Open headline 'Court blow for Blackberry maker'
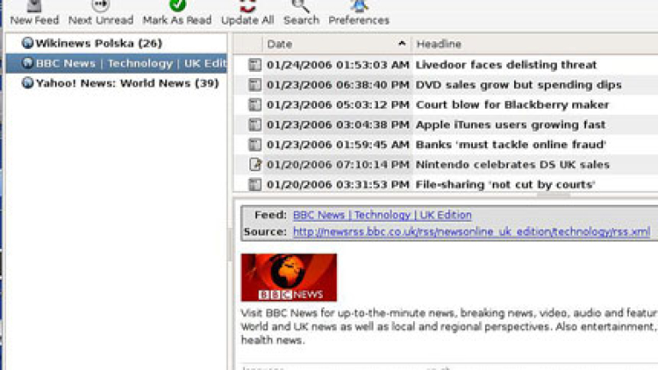This screenshot has height=370, width=658. pyautogui.click(x=512, y=104)
